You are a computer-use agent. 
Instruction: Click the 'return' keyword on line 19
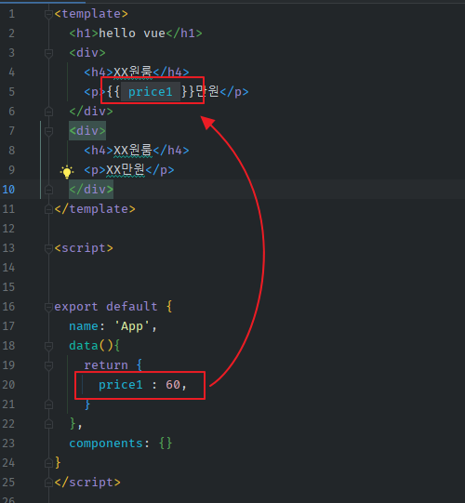106,365
